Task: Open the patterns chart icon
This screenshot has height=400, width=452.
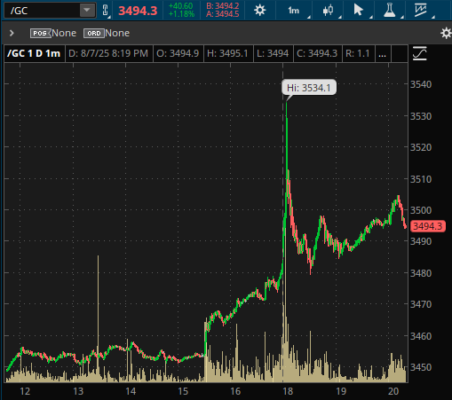Action: tap(421, 11)
